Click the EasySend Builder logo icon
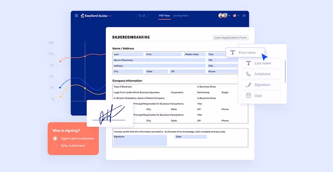Screen dimensions: 333x172 [x=82, y=16]
